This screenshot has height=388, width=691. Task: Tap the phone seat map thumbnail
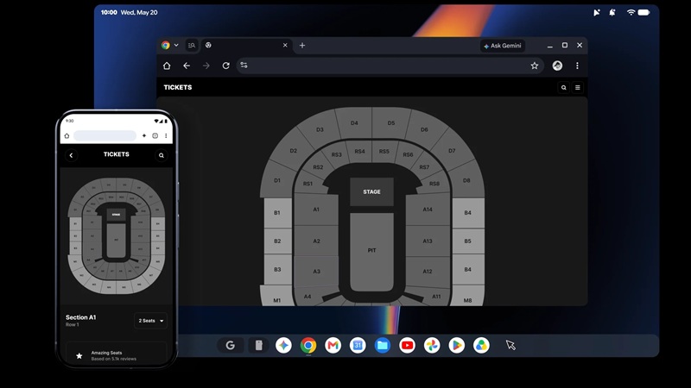[x=117, y=235]
